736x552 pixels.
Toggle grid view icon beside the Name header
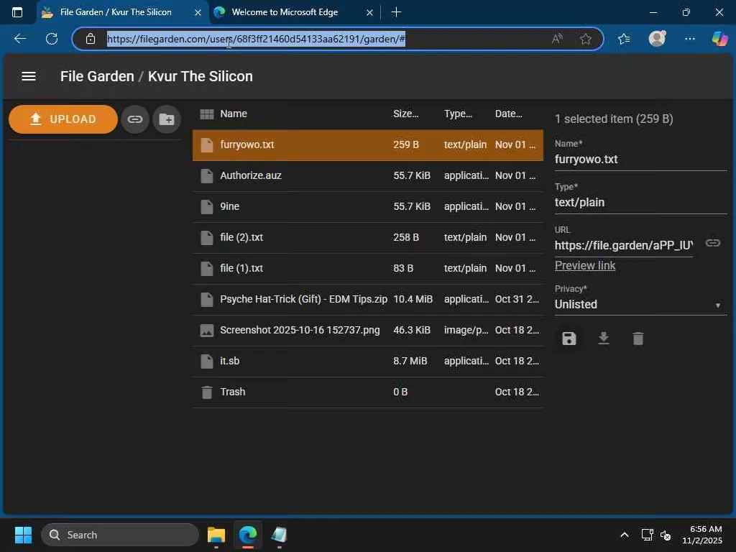[x=206, y=114]
